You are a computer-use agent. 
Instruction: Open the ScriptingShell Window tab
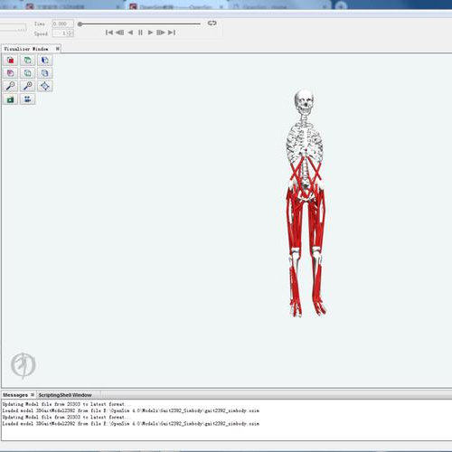(x=65, y=395)
